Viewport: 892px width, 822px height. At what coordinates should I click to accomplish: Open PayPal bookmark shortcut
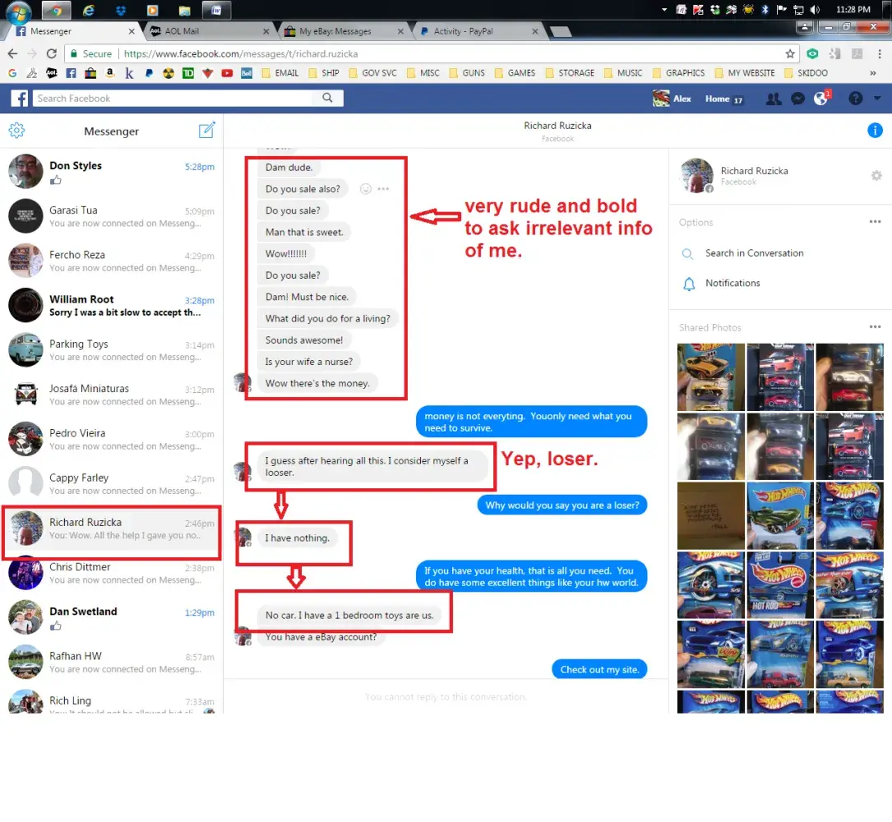[x=149, y=73]
